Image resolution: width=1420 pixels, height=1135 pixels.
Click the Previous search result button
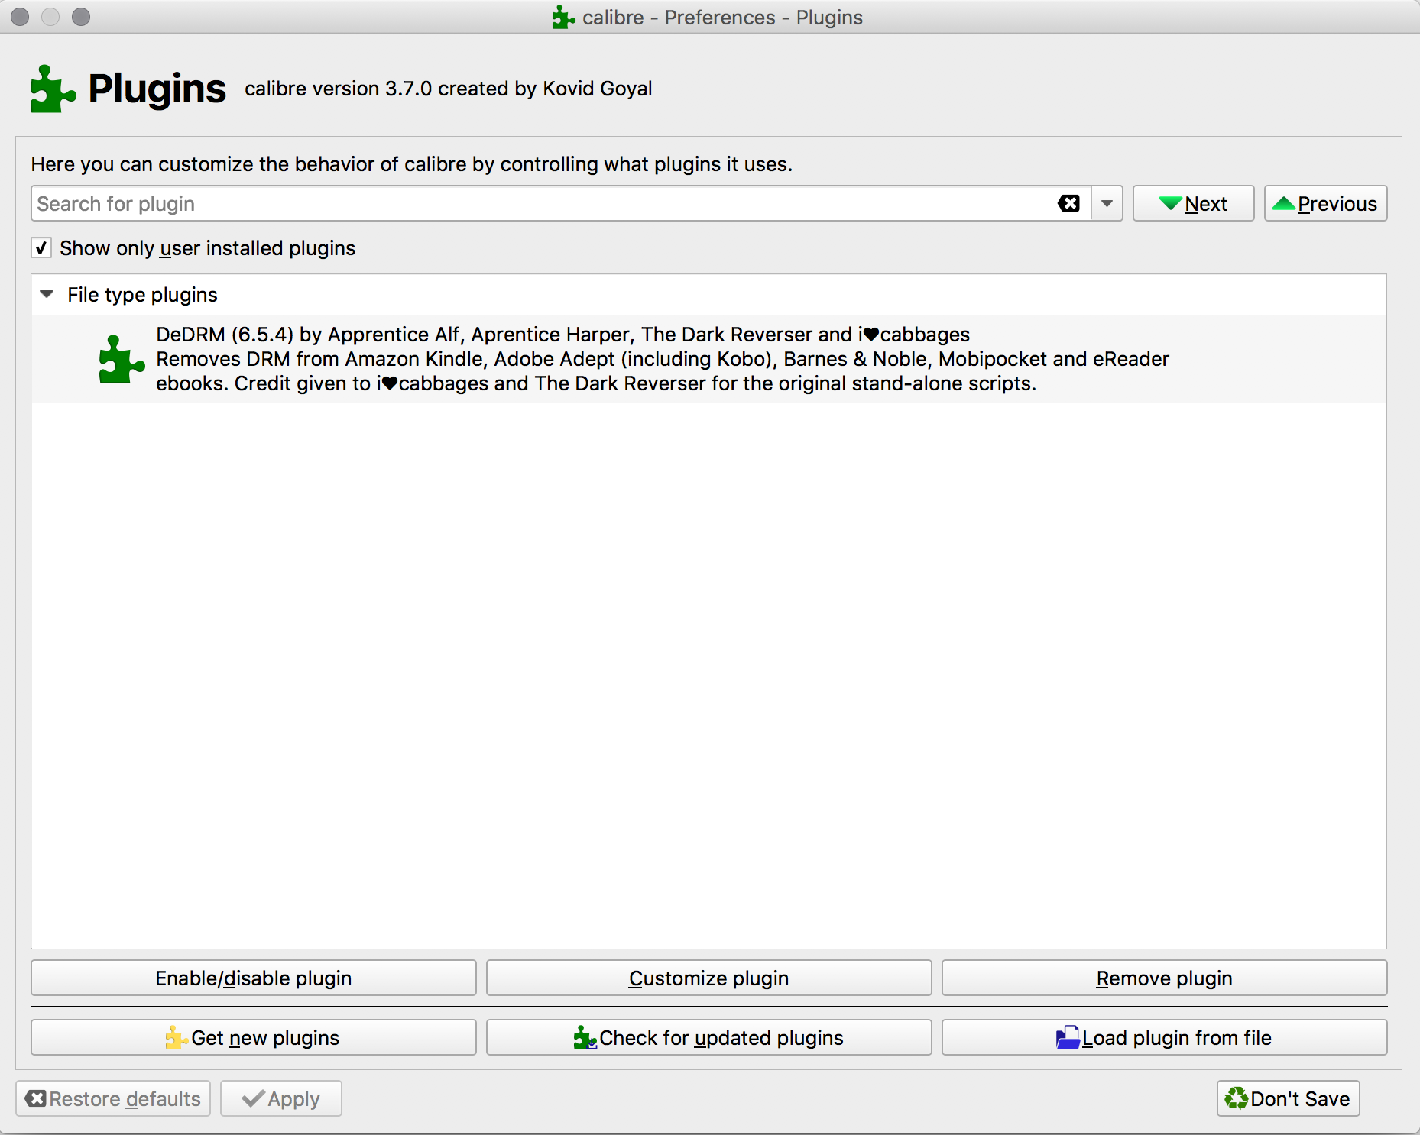pyautogui.click(x=1325, y=204)
